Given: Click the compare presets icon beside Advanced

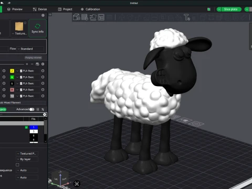Looking at the screenshot, I should pyautogui.click(x=43, y=109).
